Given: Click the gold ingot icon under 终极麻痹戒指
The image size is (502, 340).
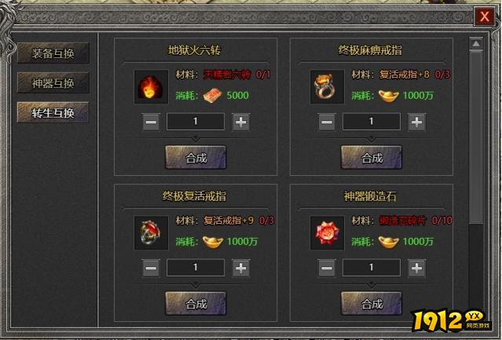Looking at the screenshot, I should pos(389,96).
